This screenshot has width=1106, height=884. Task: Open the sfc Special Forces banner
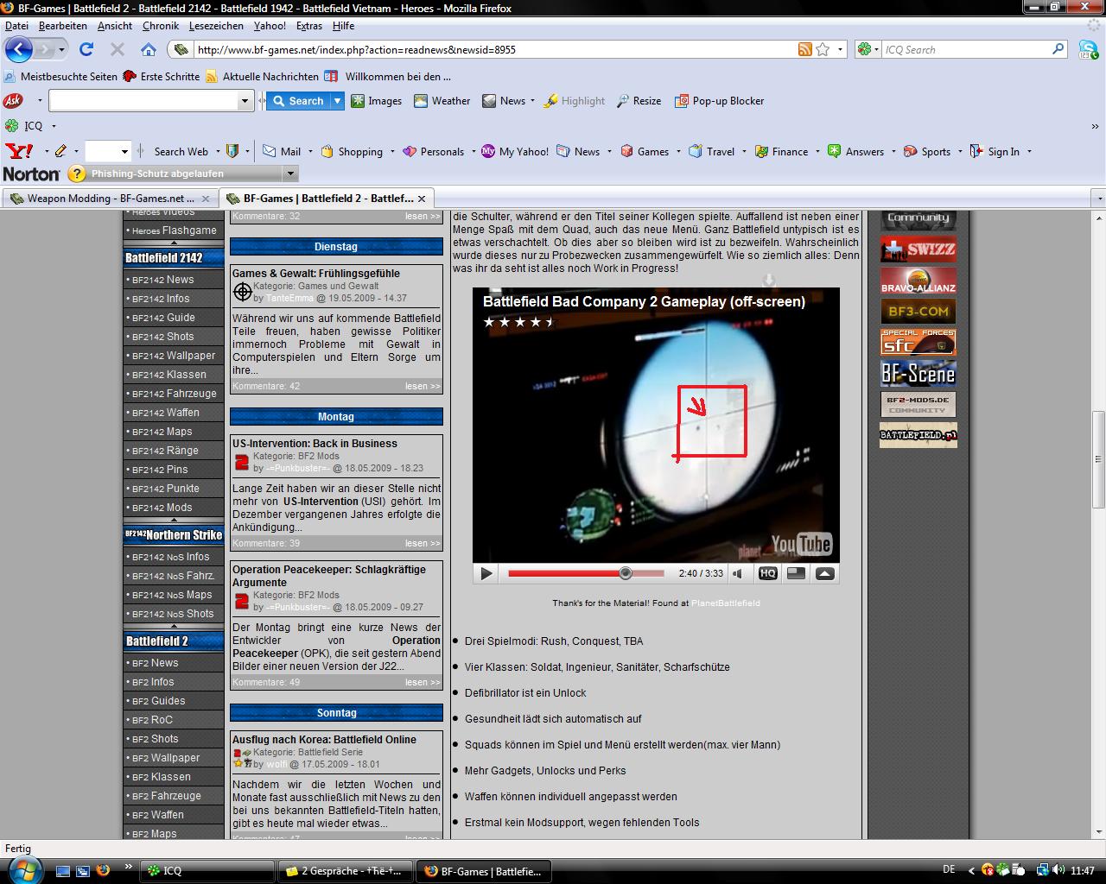point(918,343)
